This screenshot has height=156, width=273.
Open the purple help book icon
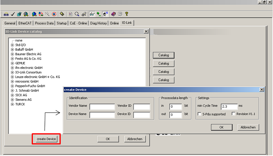114,14
